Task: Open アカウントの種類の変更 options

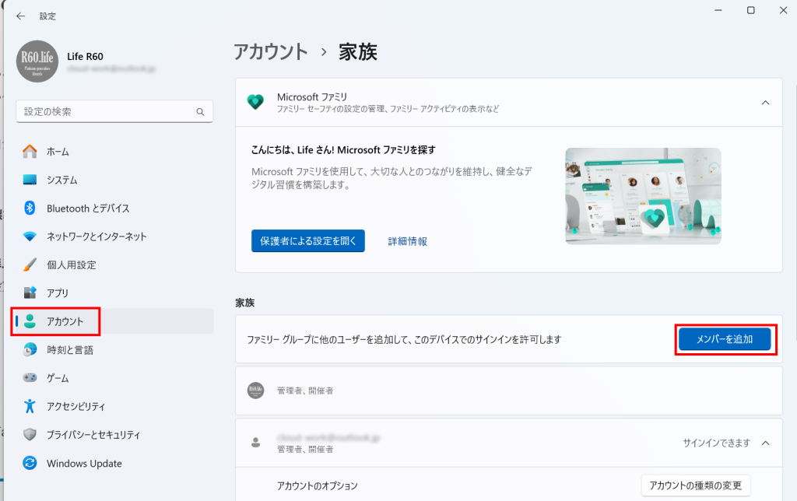Action: (x=696, y=486)
